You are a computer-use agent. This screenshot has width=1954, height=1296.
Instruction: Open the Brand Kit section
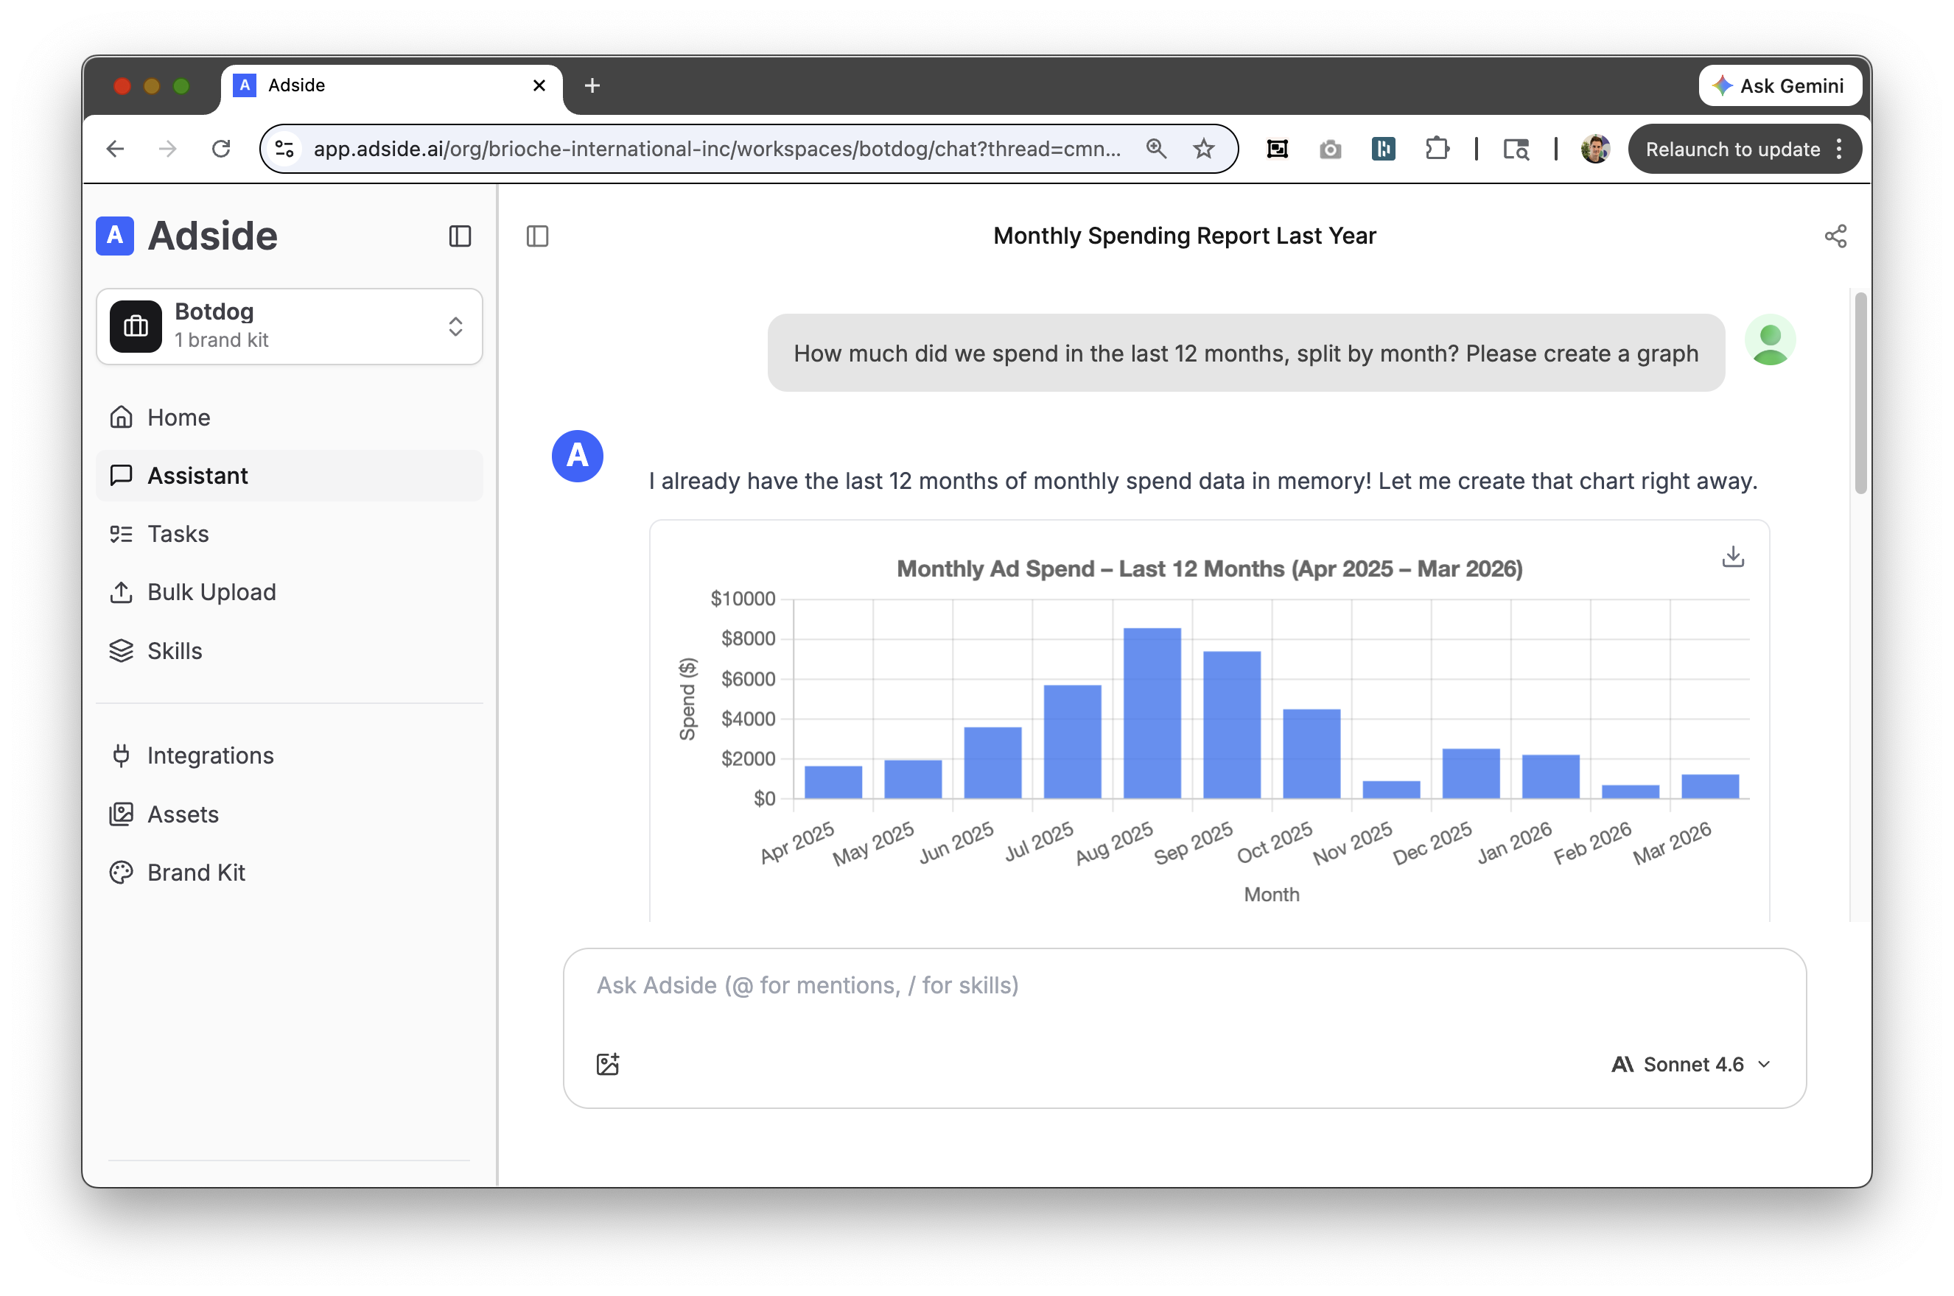point(196,872)
